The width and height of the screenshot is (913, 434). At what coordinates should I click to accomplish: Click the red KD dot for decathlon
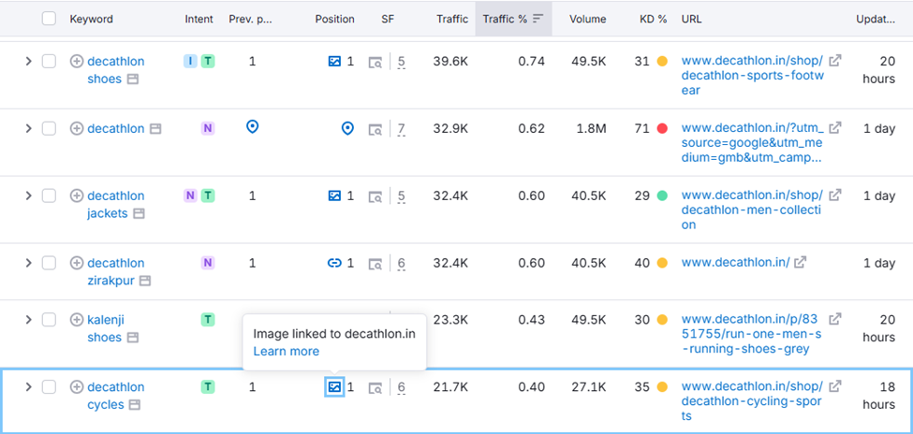[x=662, y=128]
